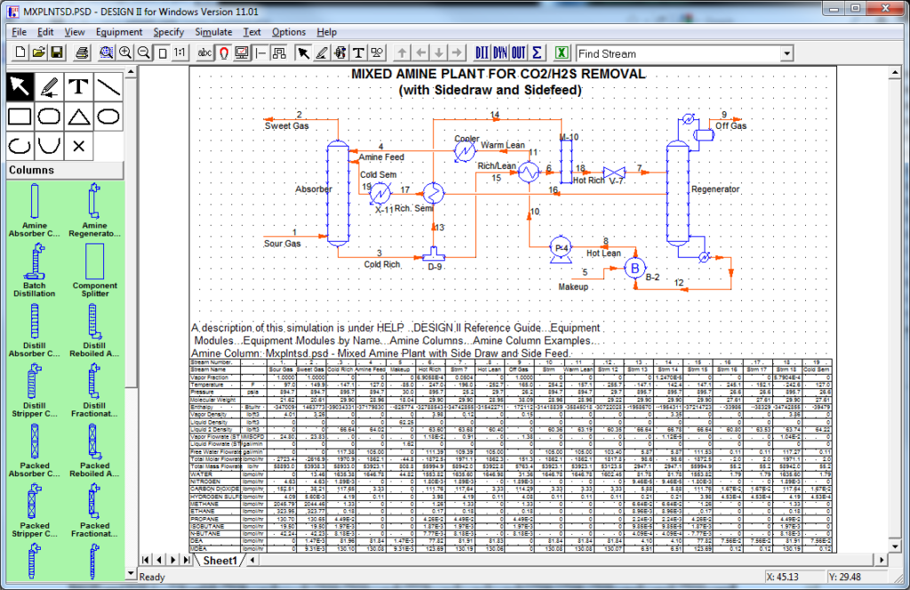910x590 pixels.
Task: Set zoom to 1:1 scale
Action: tap(180, 52)
